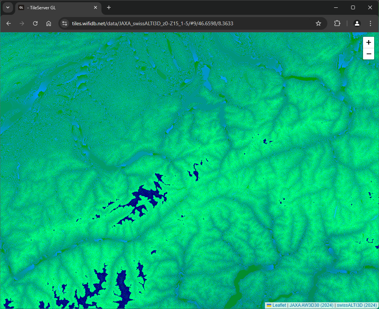Open the Extensions puzzle icon
This screenshot has height=309, width=379.
click(337, 23)
